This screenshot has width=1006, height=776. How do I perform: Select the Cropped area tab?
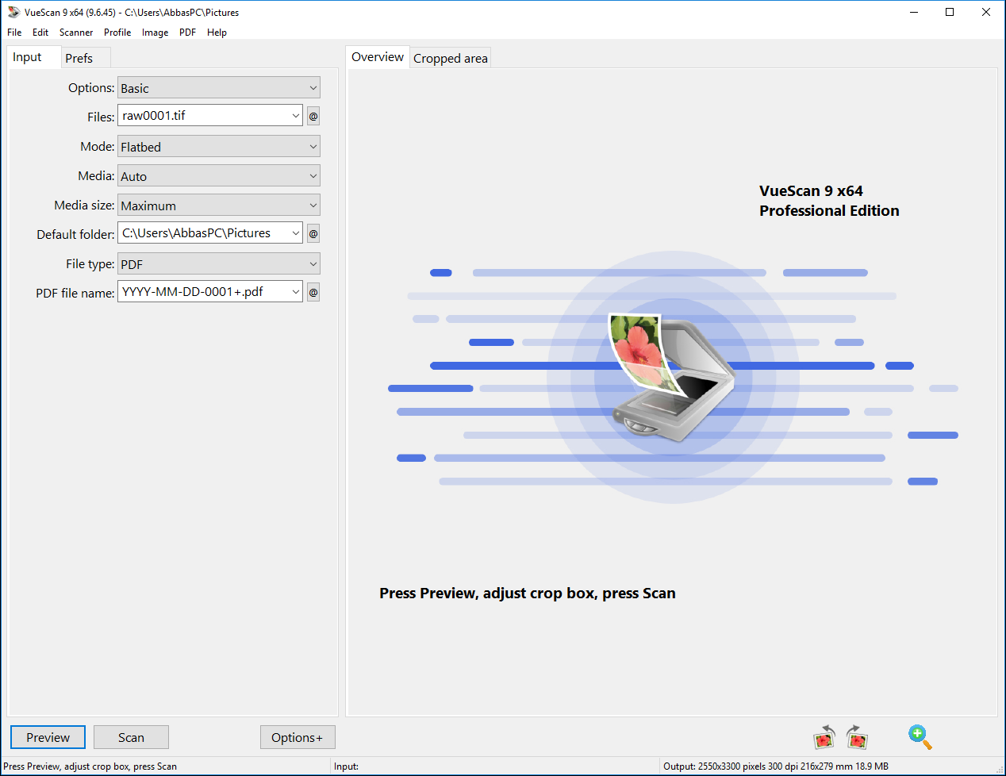pos(450,58)
